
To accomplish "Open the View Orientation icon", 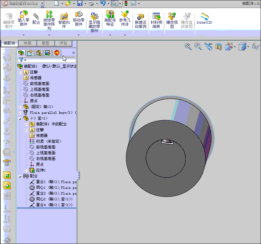I will [x=229, y=46].
